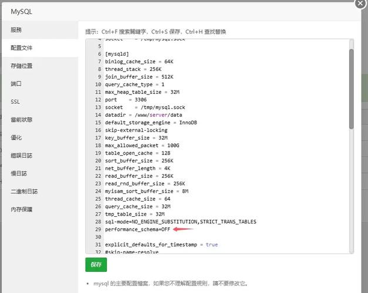The image size is (368, 293).
Task: Click the key_buffer_size = 32M line
Action: pos(136,138)
